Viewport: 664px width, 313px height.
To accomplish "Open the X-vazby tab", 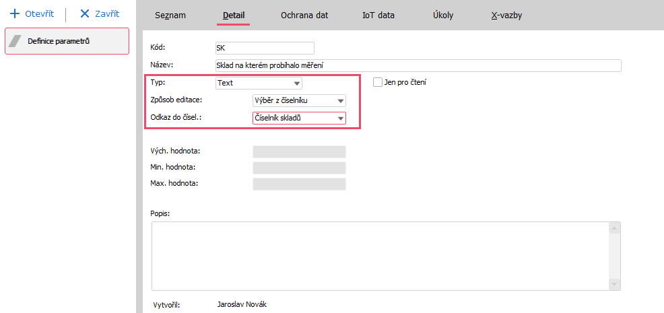I will pos(506,15).
